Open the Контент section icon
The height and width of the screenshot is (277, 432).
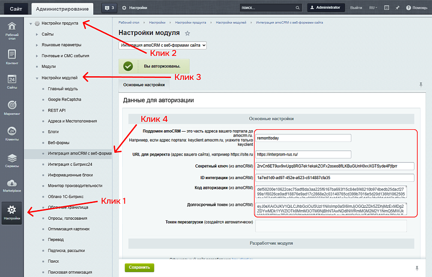12,56
